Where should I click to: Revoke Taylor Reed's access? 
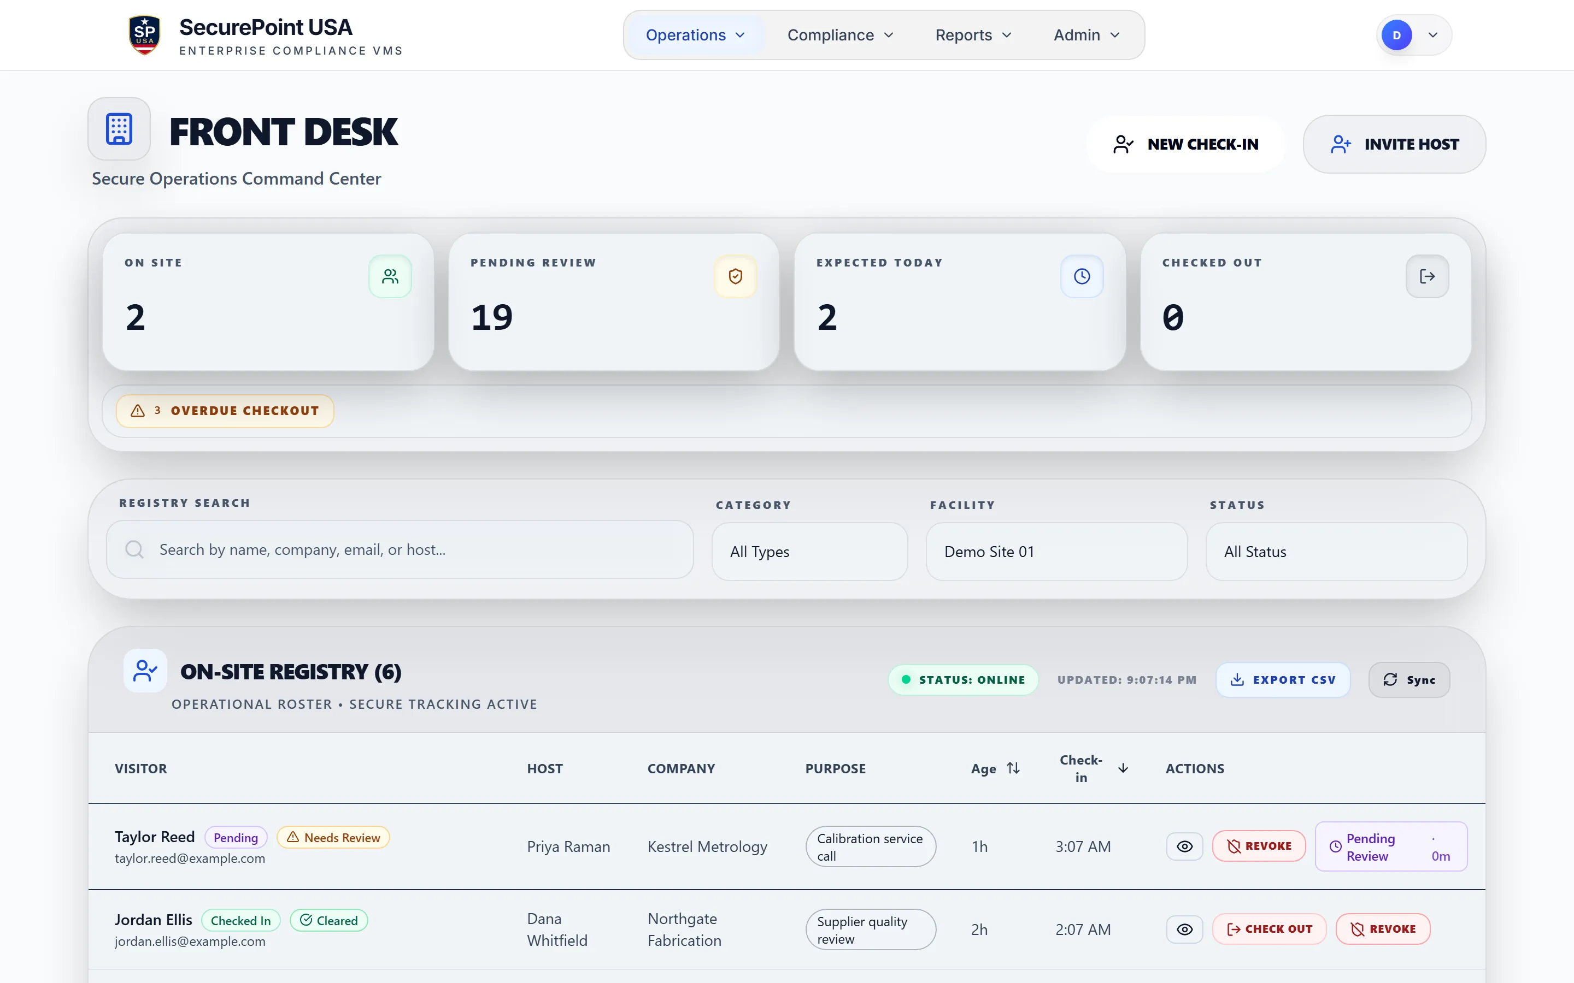click(x=1259, y=846)
